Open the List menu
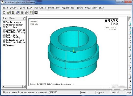The width and height of the screenshot is (133, 96). [22, 8]
